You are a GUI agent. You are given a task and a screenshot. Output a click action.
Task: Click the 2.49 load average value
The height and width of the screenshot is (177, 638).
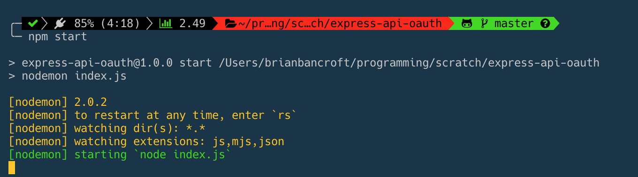coord(192,23)
